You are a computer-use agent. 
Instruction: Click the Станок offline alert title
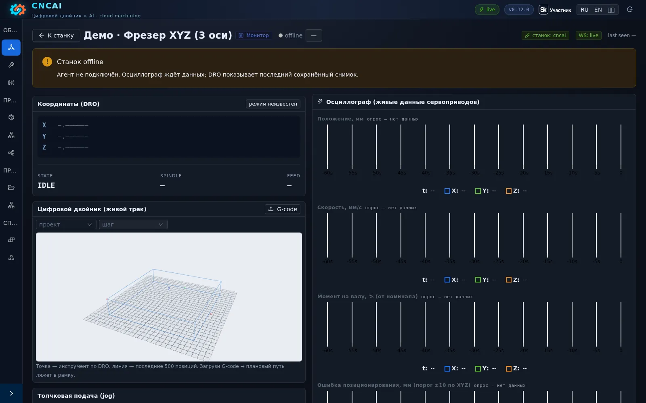click(x=80, y=62)
